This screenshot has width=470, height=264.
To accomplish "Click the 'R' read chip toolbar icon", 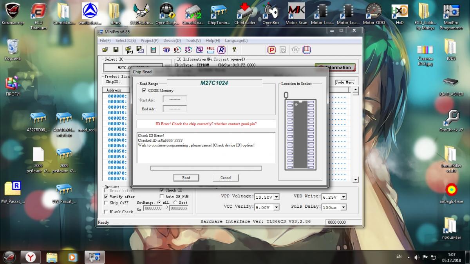I will [x=221, y=50].
